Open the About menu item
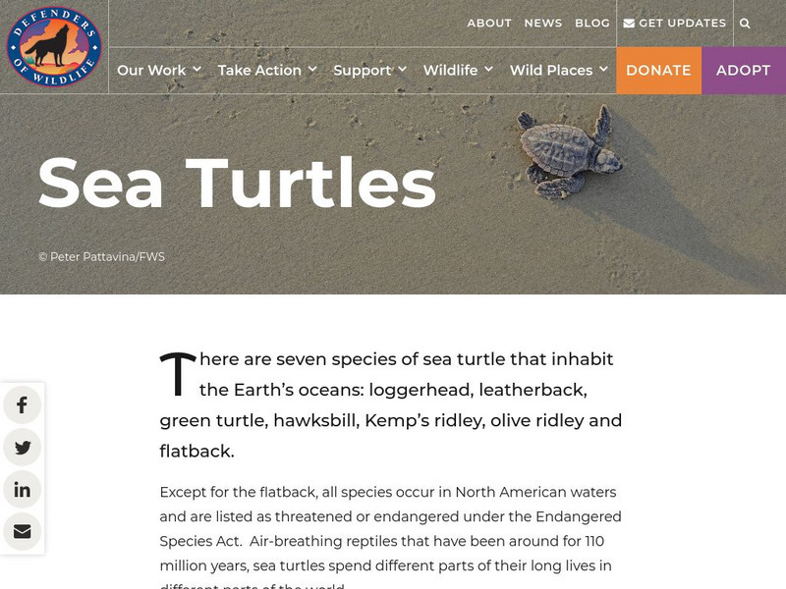Viewport: 786px width, 589px height. tap(489, 24)
